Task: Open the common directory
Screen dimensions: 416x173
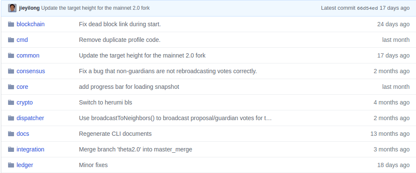Action: (28, 55)
